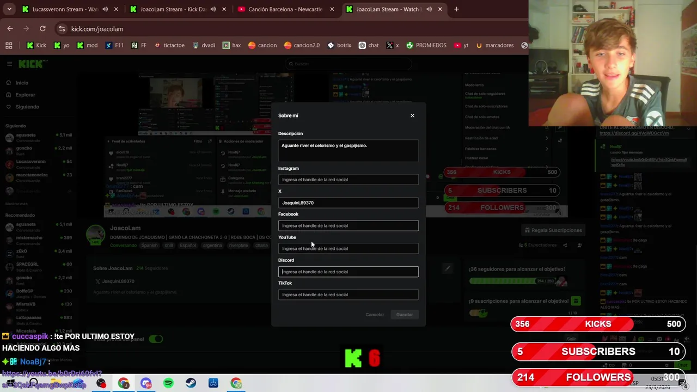
Task: Close the Sobre mí dialog
Action: [x=412, y=115]
